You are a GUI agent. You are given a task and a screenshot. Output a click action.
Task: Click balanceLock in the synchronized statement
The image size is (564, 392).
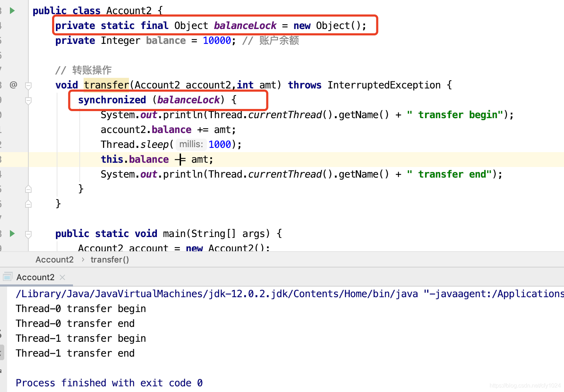pos(188,100)
